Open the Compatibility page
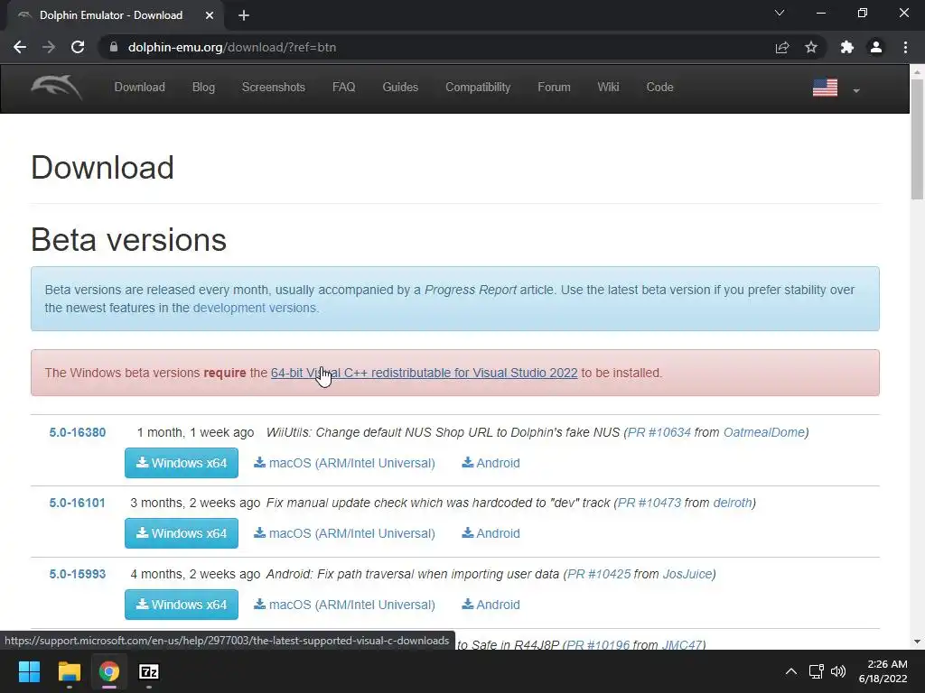925x693 pixels. coord(478,88)
